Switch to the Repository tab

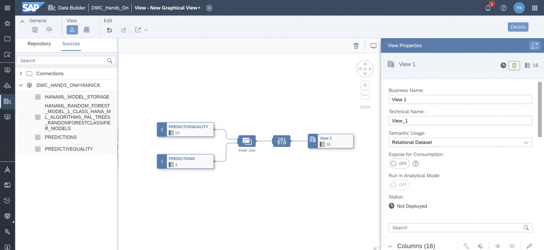39,44
